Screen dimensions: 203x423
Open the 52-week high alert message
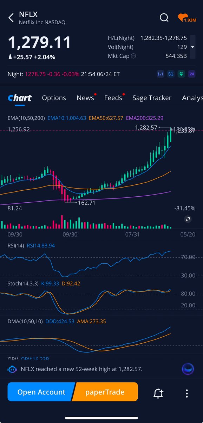pyautogui.click(x=81, y=369)
